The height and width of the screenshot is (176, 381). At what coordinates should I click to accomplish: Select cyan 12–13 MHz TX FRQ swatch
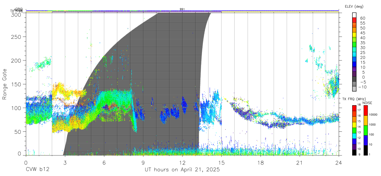(354, 136)
